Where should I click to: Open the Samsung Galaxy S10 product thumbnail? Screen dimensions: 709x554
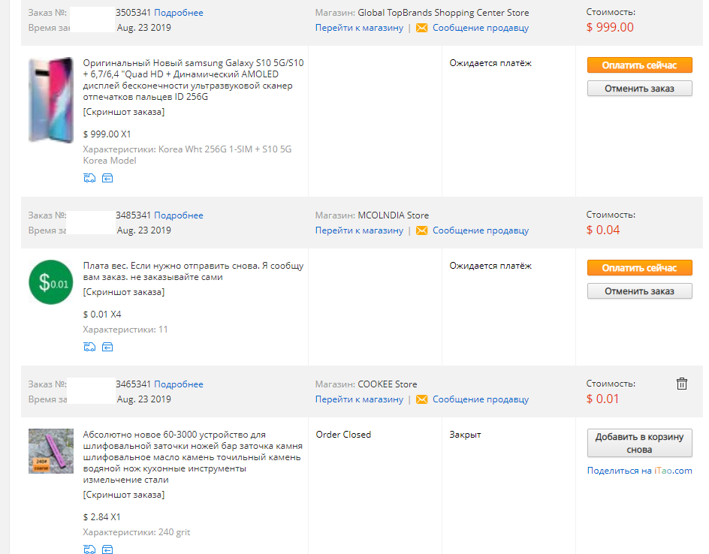tap(50, 100)
